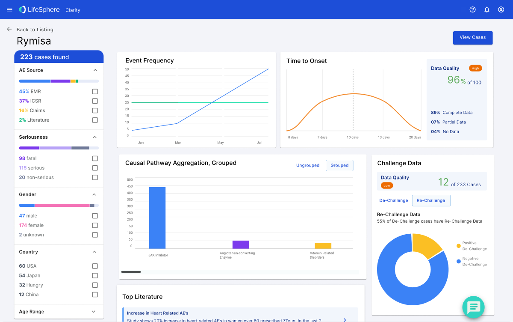This screenshot has height=322, width=513.
Task: Click the Seriousness distribution bar
Action: (59, 148)
